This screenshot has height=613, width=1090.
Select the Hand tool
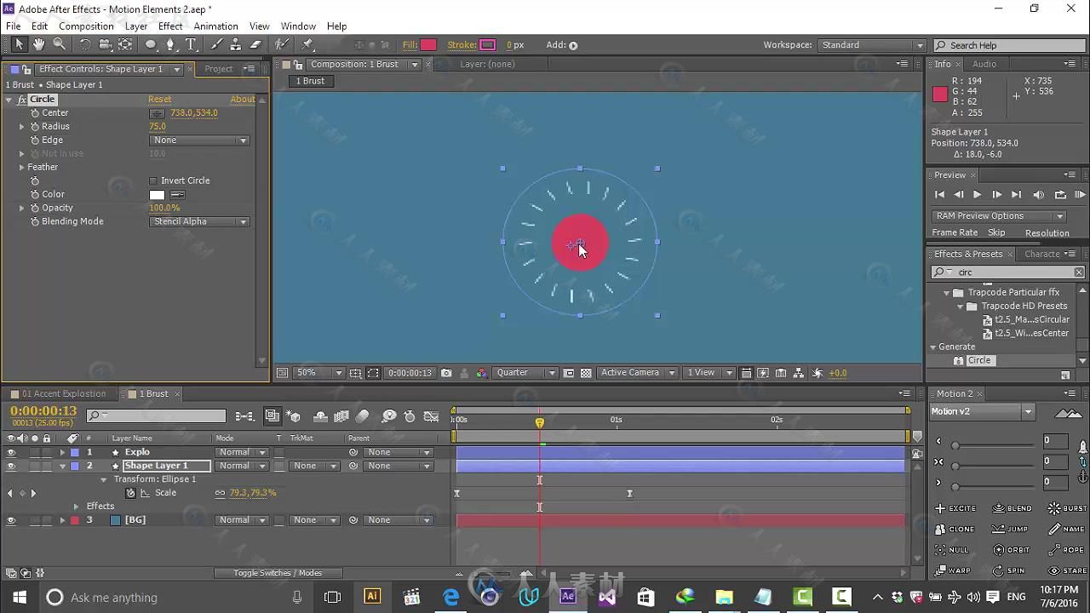point(39,44)
